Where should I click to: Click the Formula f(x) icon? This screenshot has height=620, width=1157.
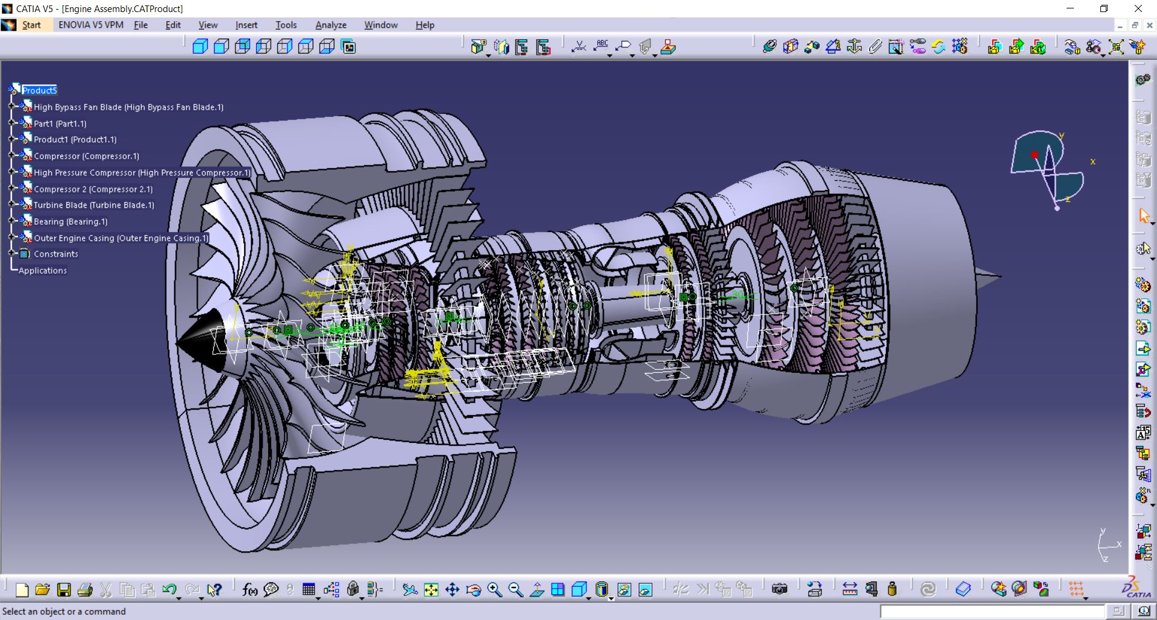[x=249, y=589]
